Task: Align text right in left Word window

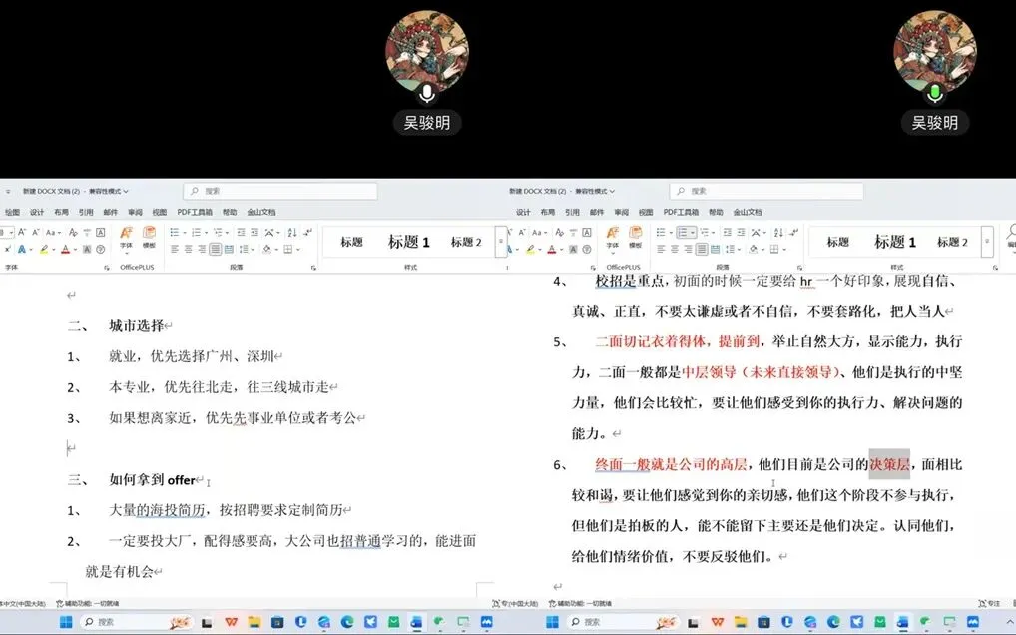Action: click(202, 249)
